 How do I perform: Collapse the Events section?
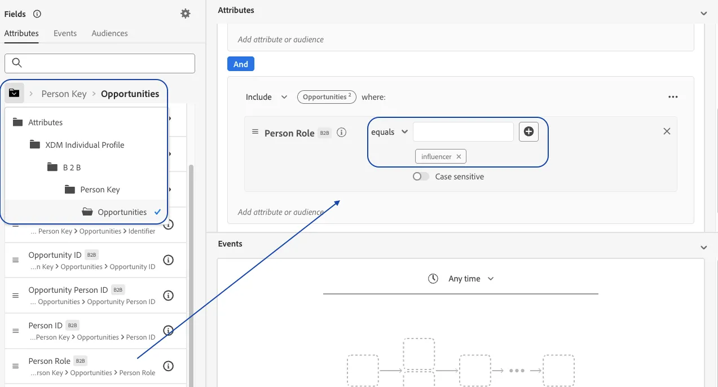pyautogui.click(x=703, y=248)
